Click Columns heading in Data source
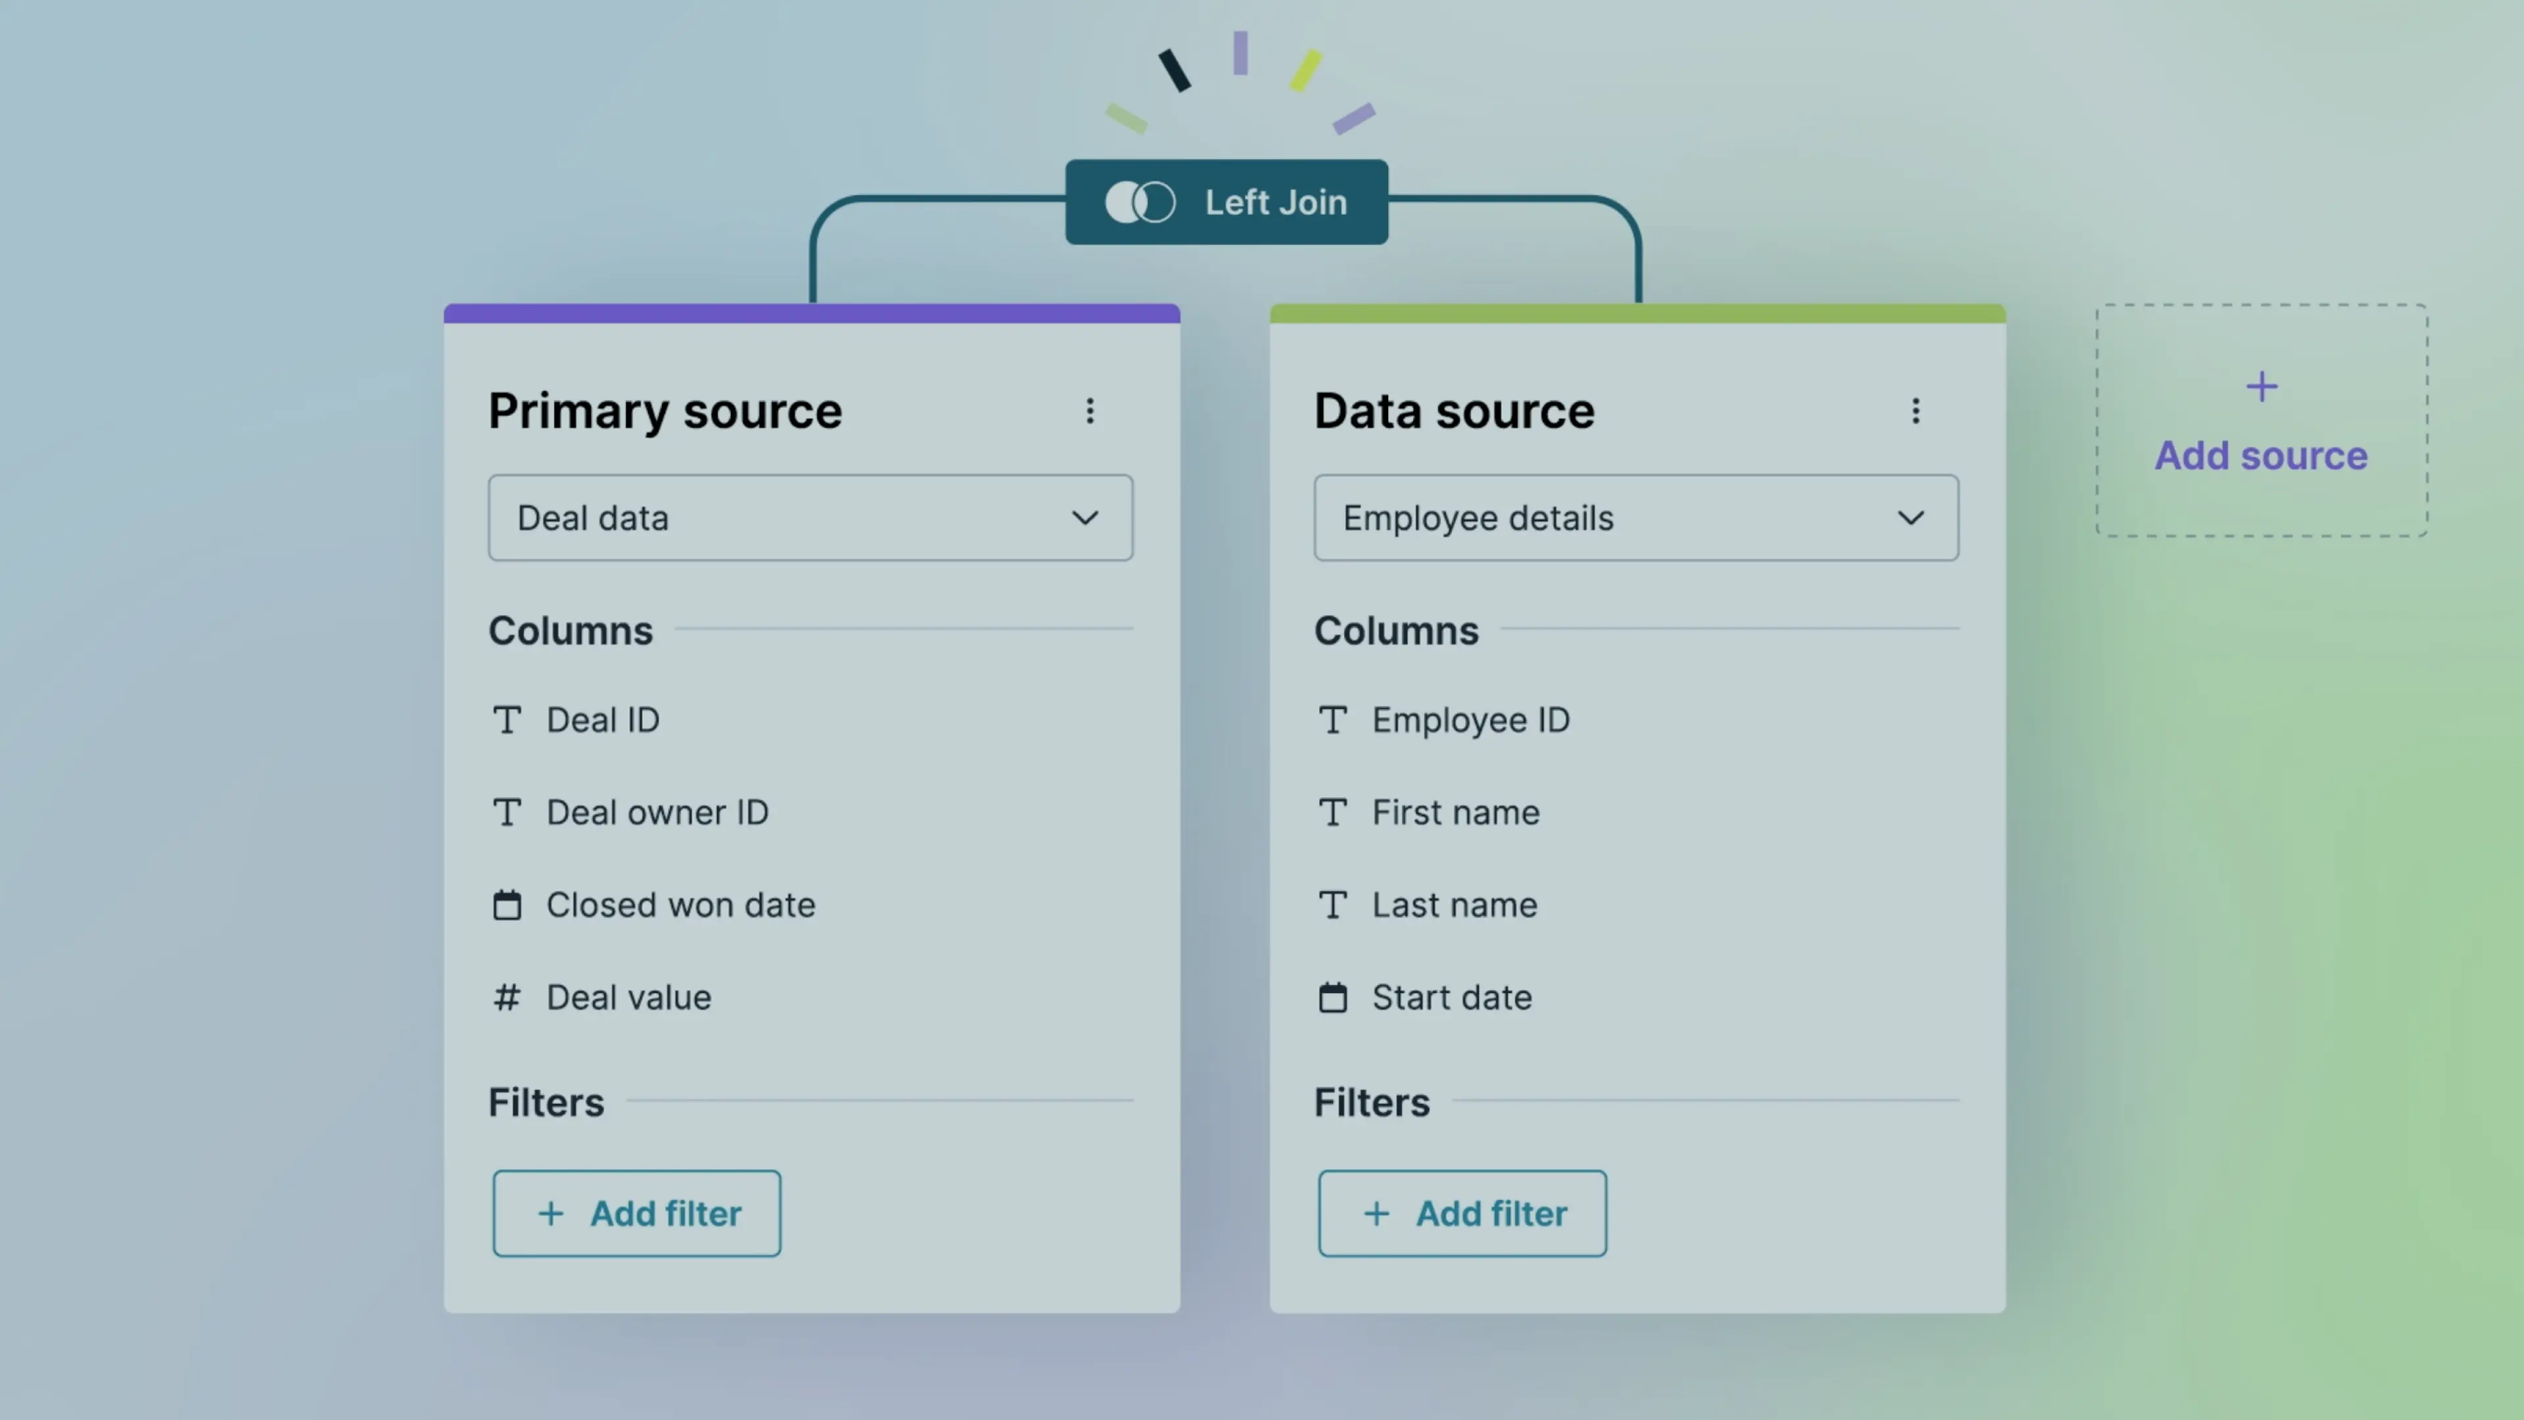The width and height of the screenshot is (2524, 1420). tap(1396, 631)
